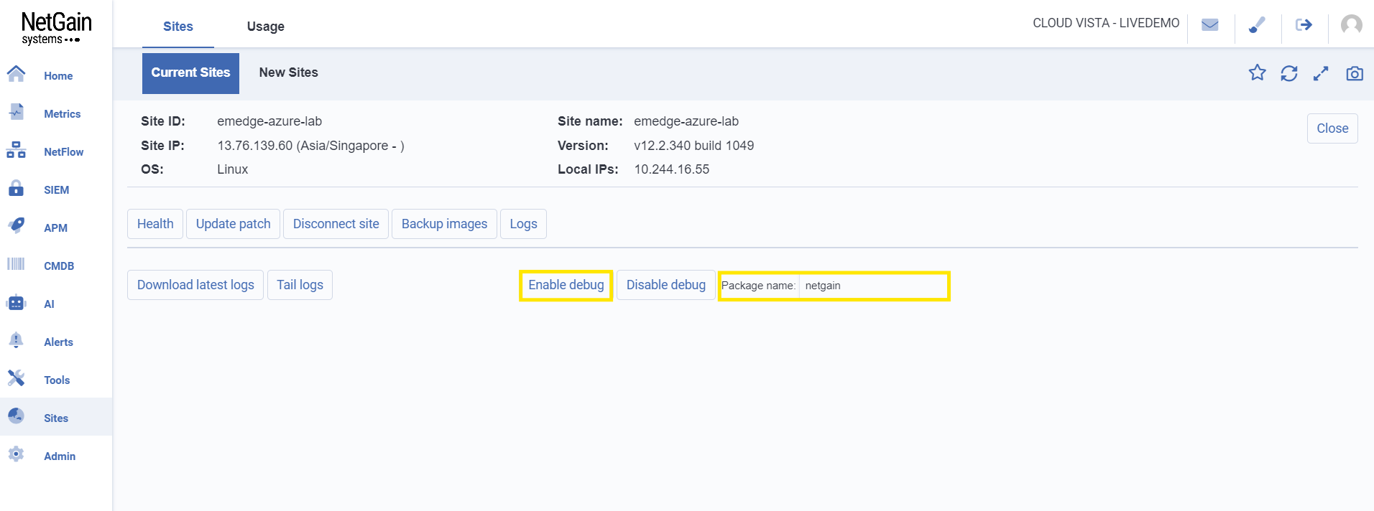Open NetFlow in the sidebar
This screenshot has width=1374, height=511.
click(64, 152)
